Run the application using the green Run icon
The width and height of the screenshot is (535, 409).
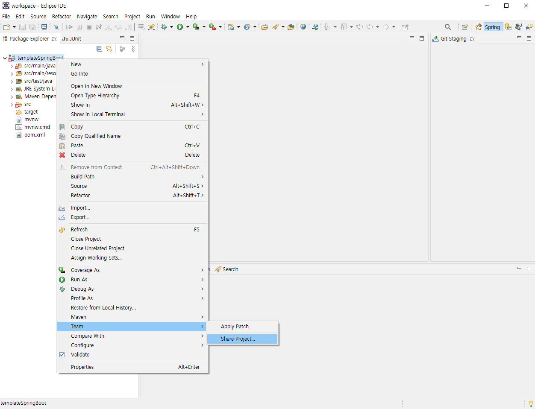pos(180,26)
